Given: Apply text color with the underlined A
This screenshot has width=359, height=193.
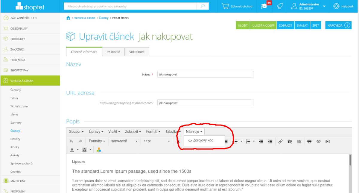Looking at the screenshot, I should [72, 150].
